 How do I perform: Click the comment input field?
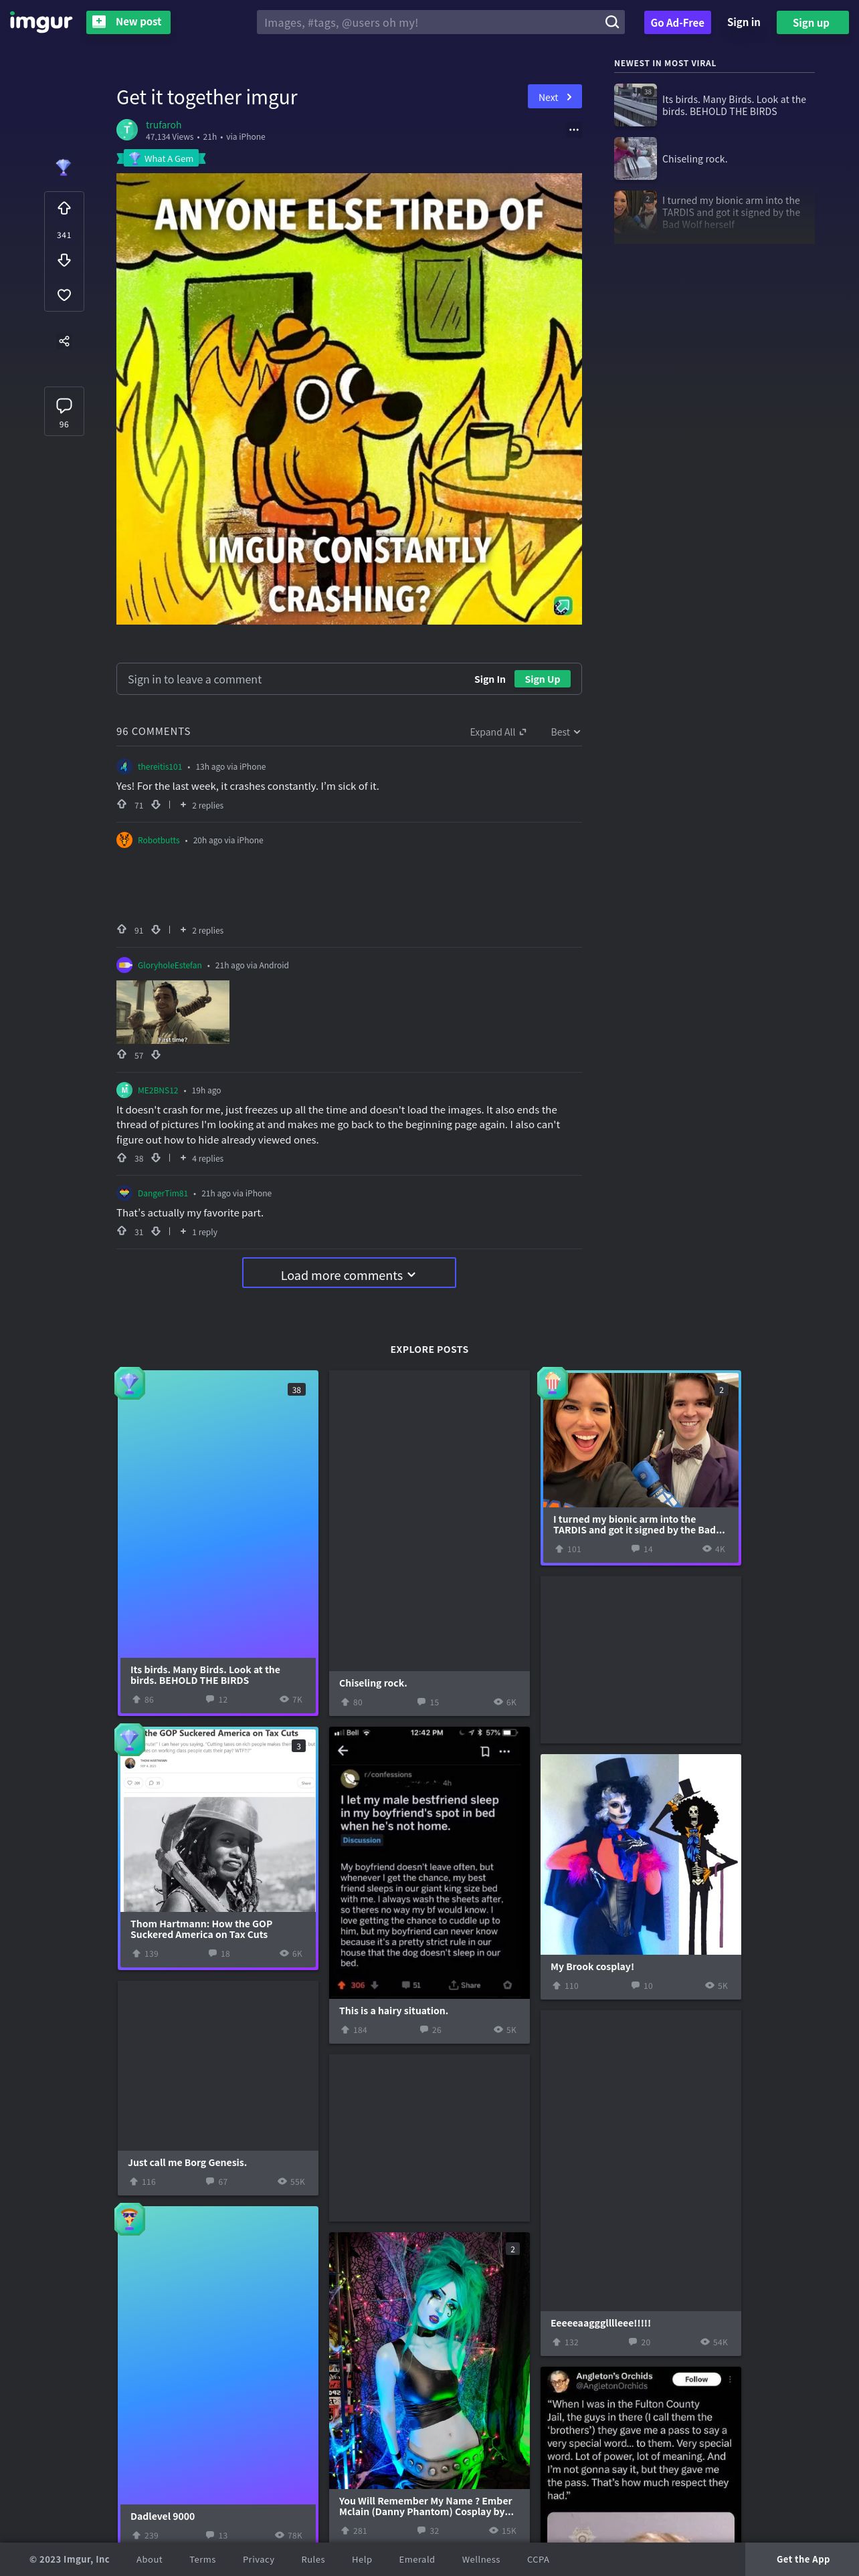coord(290,679)
